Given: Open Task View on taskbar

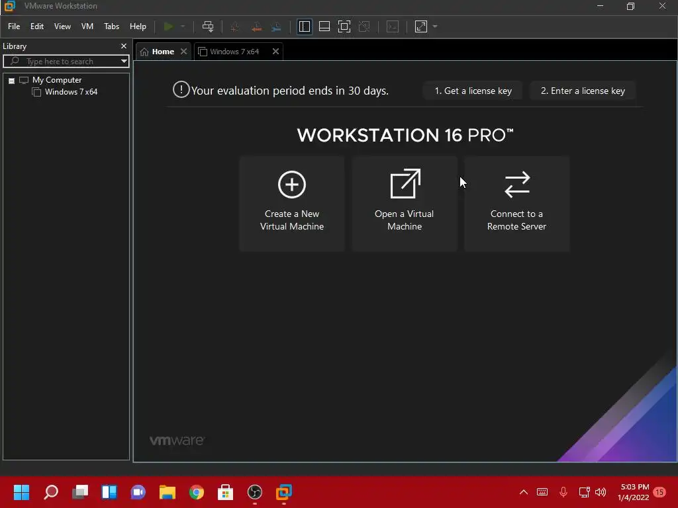Looking at the screenshot, I should (x=80, y=492).
